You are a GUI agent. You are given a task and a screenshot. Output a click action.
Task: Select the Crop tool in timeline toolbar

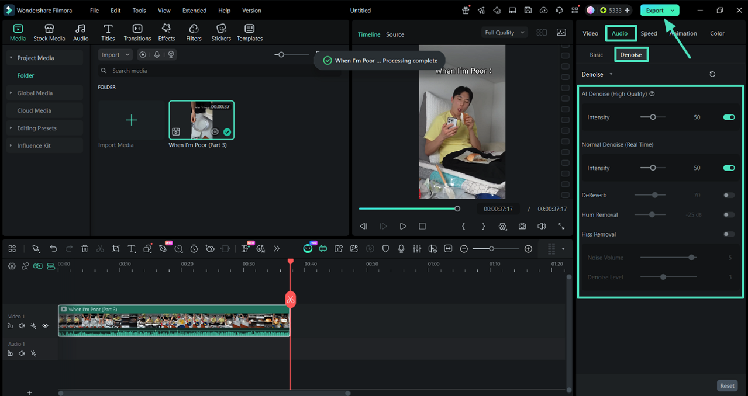pyautogui.click(x=116, y=249)
